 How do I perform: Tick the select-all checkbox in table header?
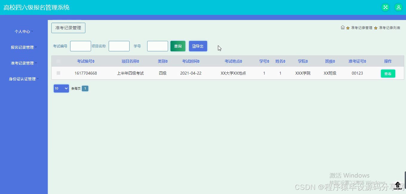pos(58,61)
